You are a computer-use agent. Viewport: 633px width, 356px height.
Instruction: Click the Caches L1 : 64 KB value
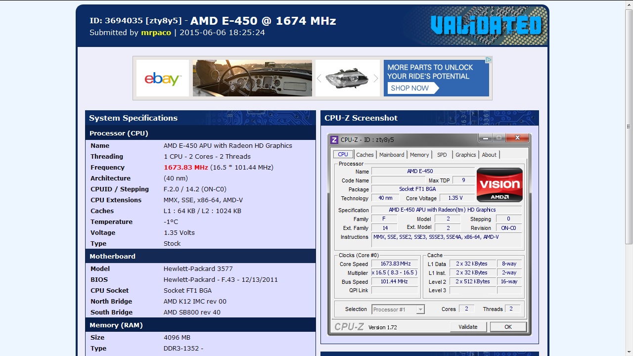click(x=202, y=211)
